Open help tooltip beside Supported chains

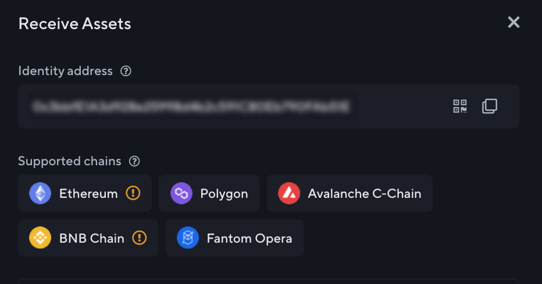134,161
